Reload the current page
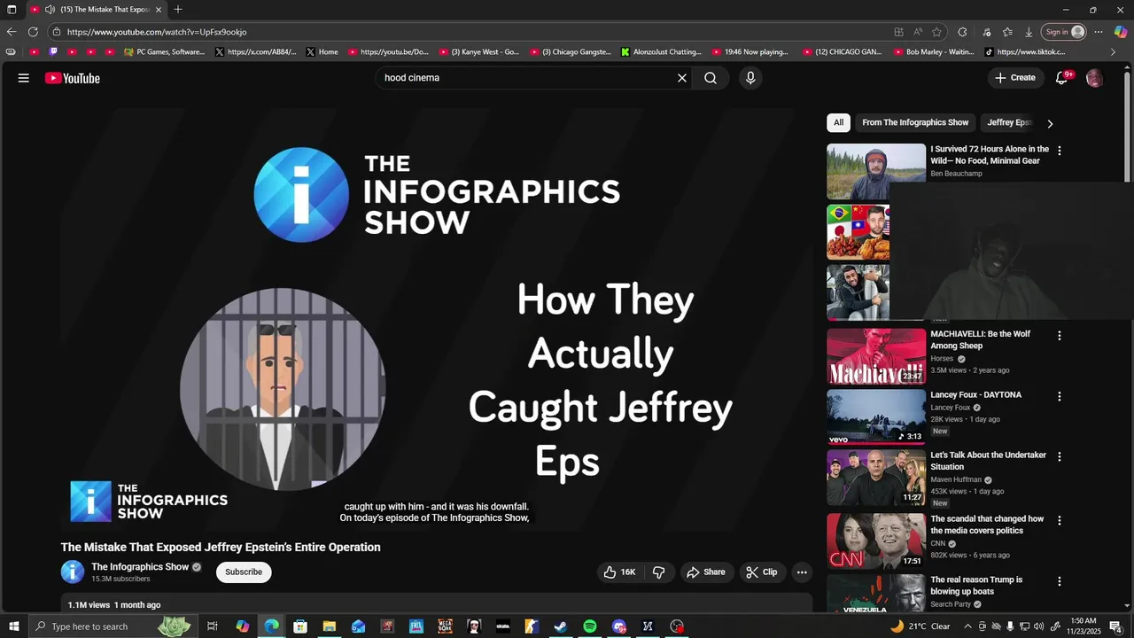The image size is (1134, 638). (33, 32)
